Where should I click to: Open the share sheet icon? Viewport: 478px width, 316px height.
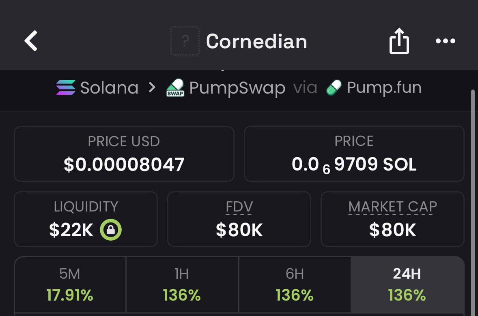click(x=399, y=41)
